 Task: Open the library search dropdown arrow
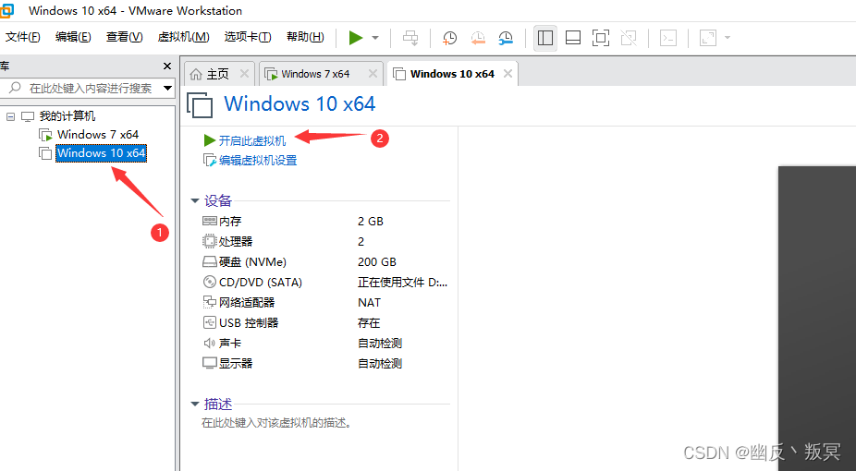[x=167, y=88]
